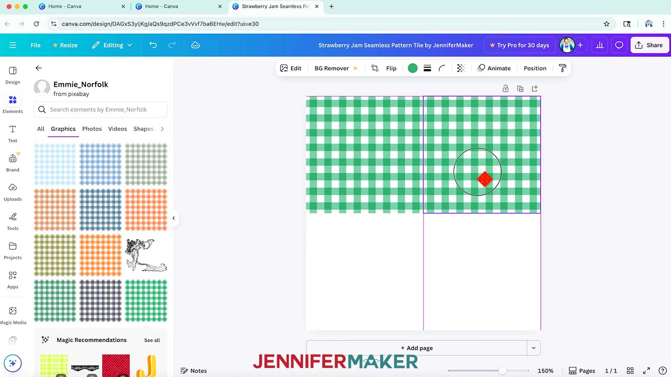The height and width of the screenshot is (377, 671).
Task: Click the Resize button
Action: [x=65, y=45]
